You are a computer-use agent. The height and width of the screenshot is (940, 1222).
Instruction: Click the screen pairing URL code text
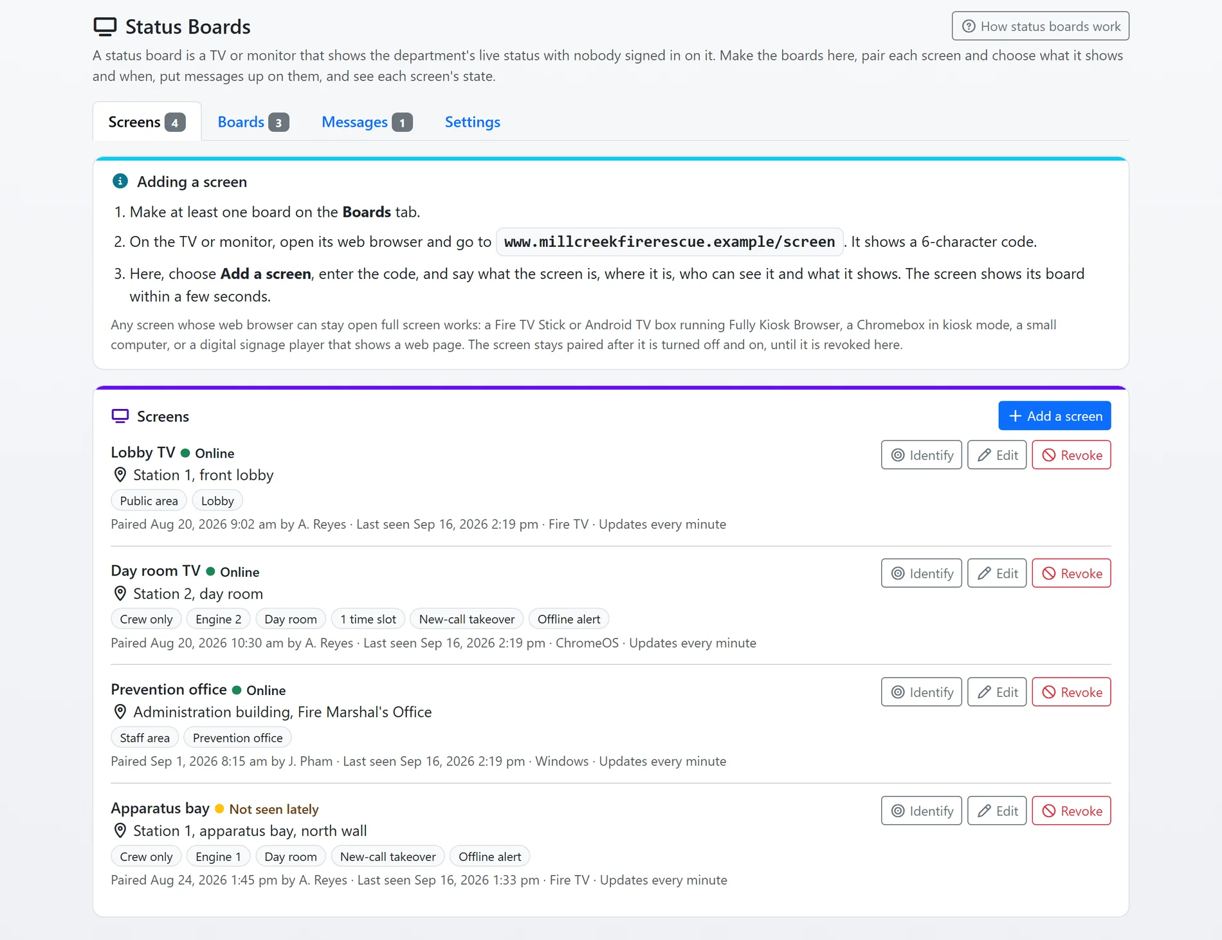[670, 242]
